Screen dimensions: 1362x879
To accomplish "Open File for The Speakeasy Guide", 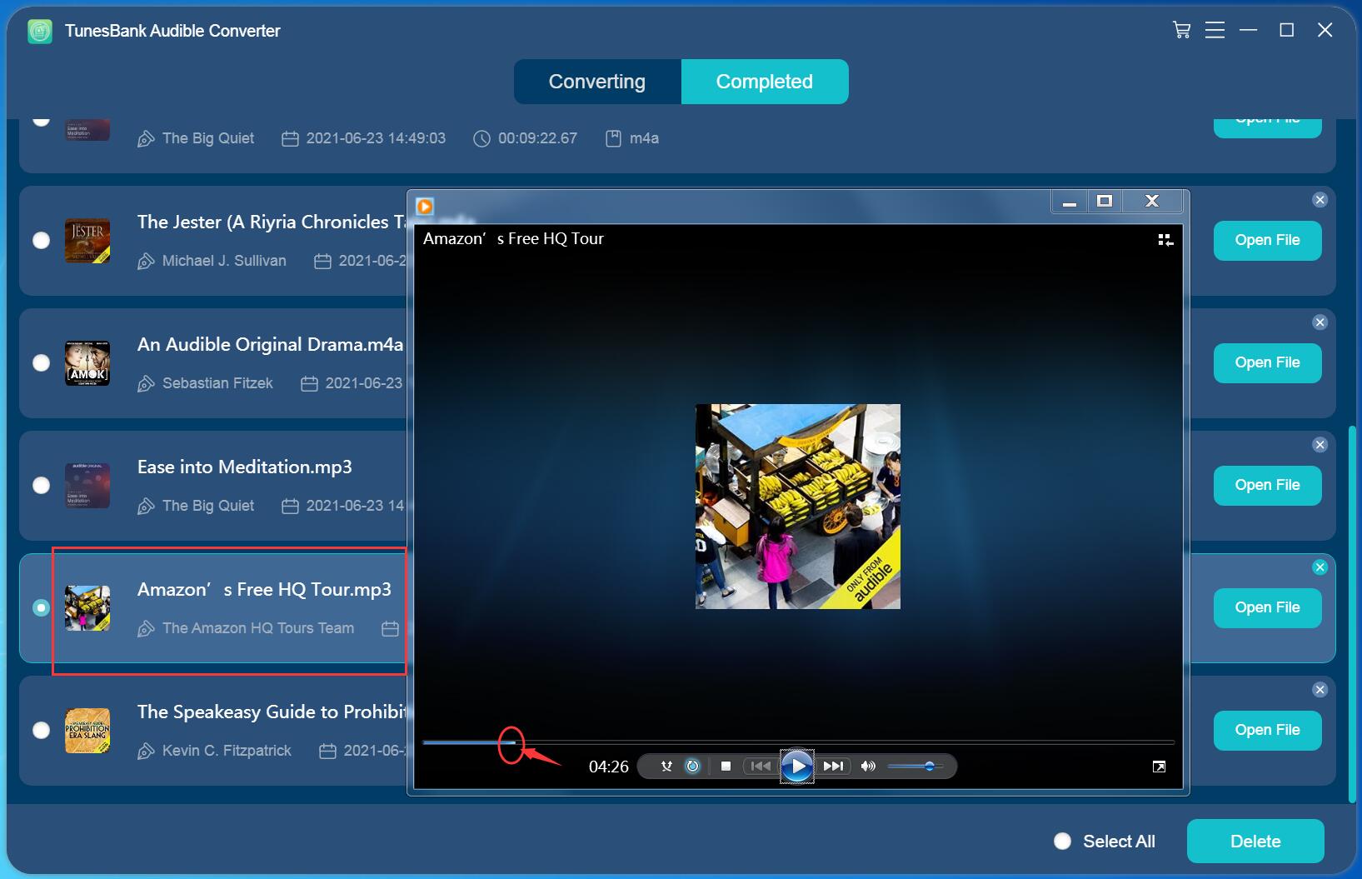I will [x=1267, y=730].
